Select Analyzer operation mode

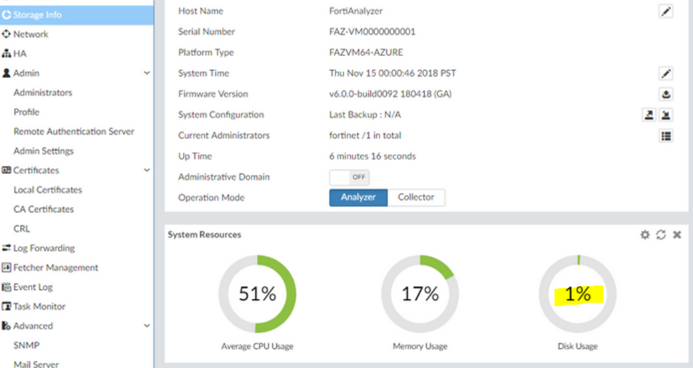358,198
